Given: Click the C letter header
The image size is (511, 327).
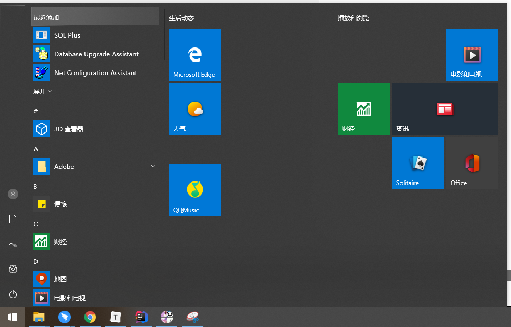Looking at the screenshot, I should pos(35,224).
